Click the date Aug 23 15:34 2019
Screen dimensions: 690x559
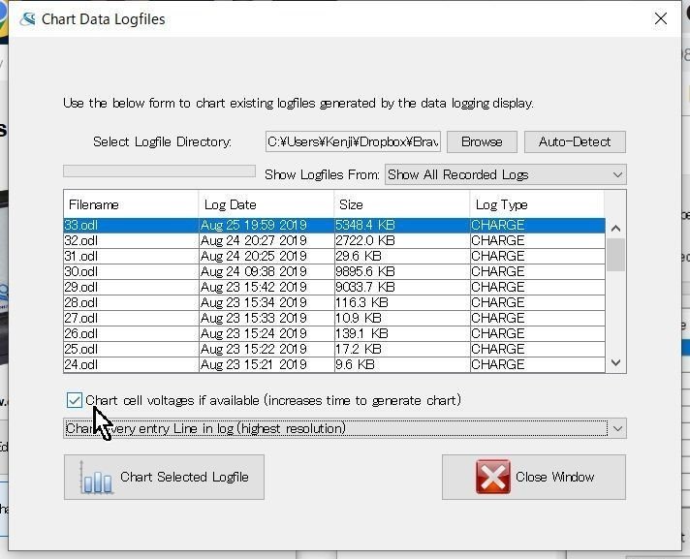(254, 302)
